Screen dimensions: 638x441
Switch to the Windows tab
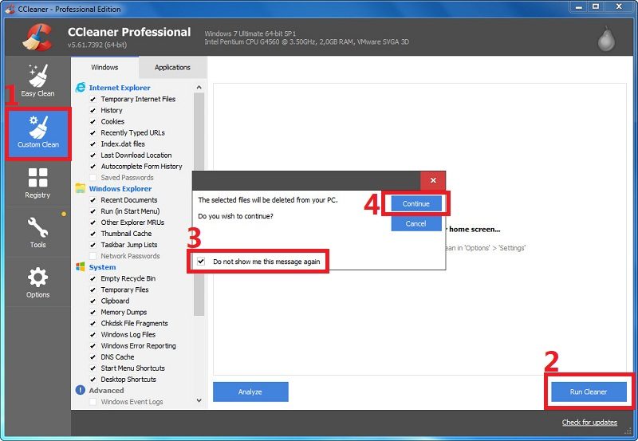pyautogui.click(x=104, y=67)
